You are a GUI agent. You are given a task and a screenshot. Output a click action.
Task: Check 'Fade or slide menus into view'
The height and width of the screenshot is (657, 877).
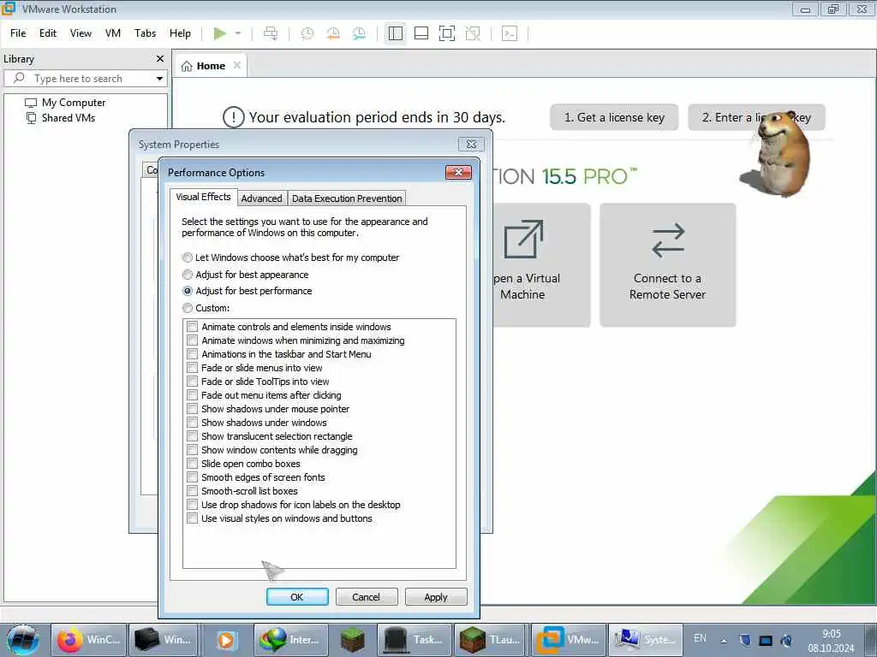pyautogui.click(x=193, y=368)
